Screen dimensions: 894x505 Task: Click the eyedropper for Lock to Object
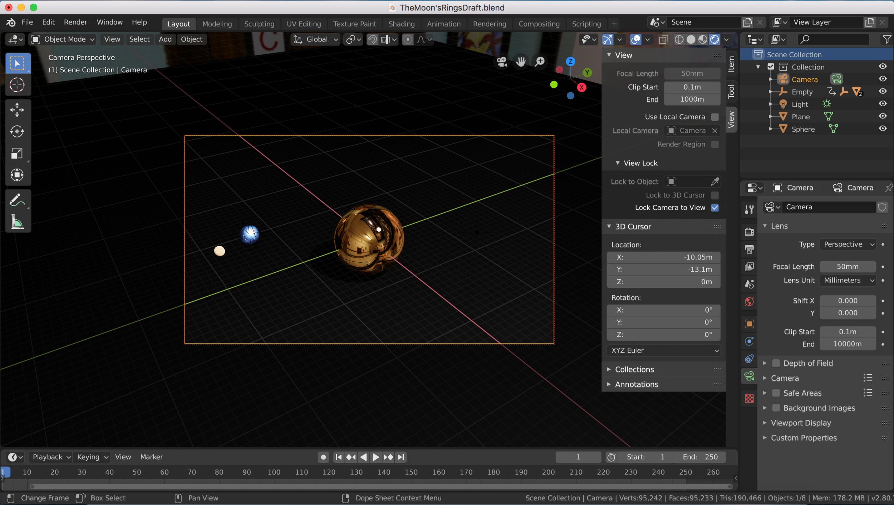(x=714, y=182)
